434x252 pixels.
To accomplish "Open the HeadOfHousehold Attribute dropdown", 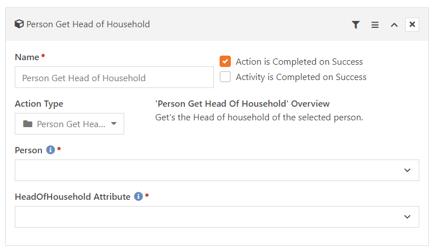I will point(217,217).
